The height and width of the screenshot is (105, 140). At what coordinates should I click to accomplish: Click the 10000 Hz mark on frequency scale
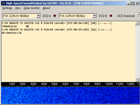click(x=109, y=84)
